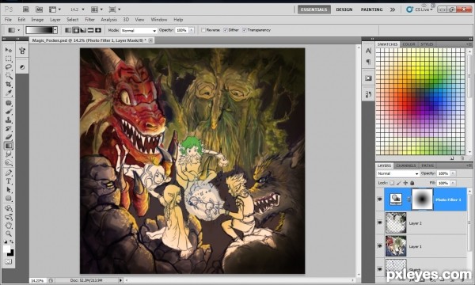Switch to the Painting workspace

tap(371, 9)
